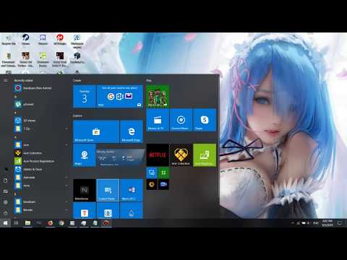The height and width of the screenshot is (260, 347).
Task: Expand the 7-Zip folder
Action: [x=41, y=129]
